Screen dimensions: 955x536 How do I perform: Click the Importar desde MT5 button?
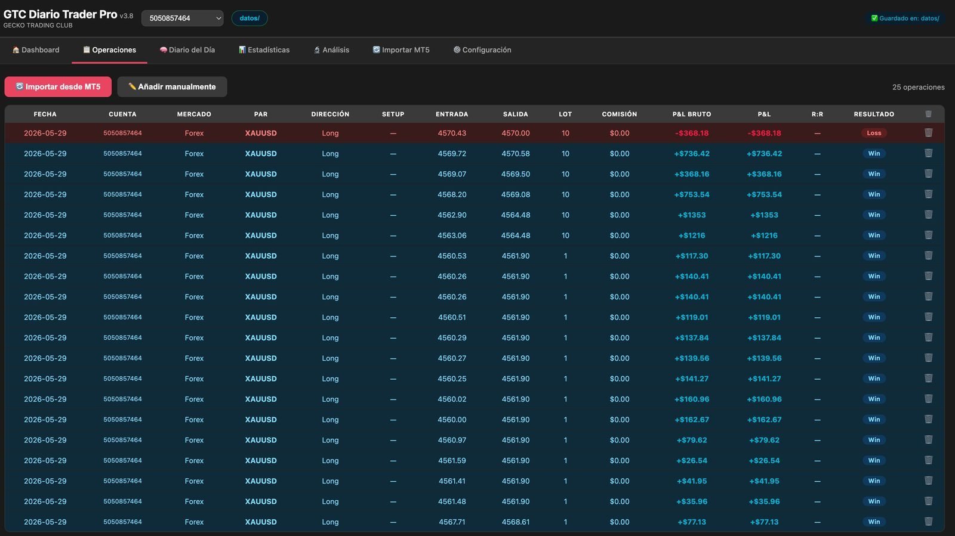click(x=58, y=86)
